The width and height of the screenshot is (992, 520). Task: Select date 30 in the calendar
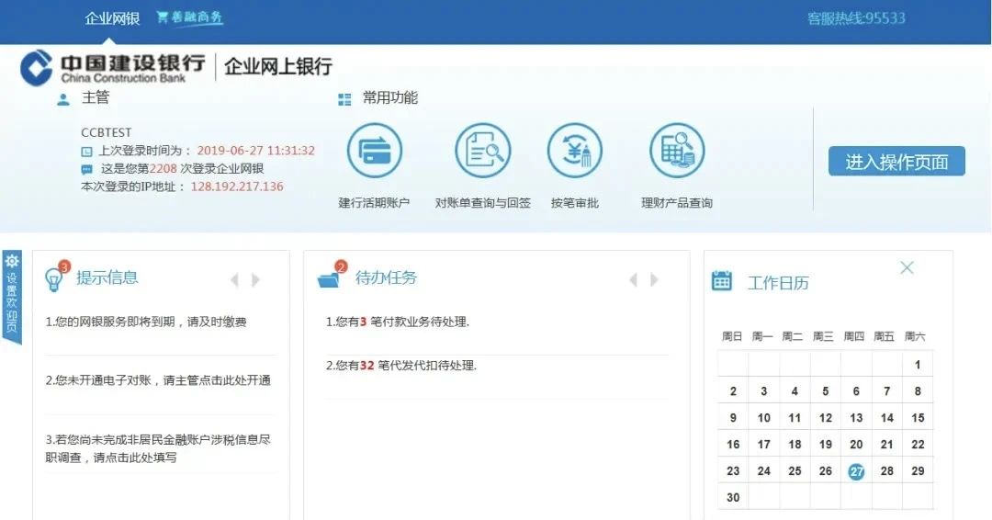point(733,497)
